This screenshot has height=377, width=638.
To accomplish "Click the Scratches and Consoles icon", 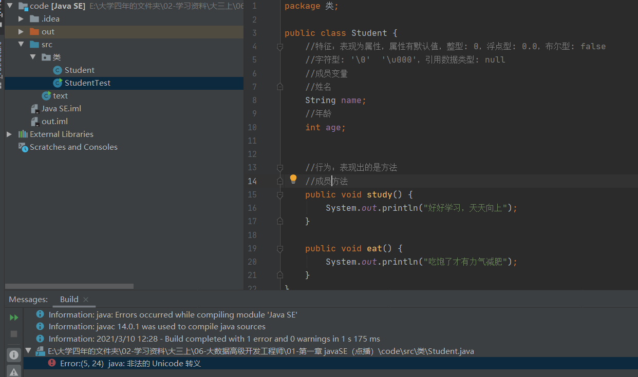I will [x=23, y=147].
